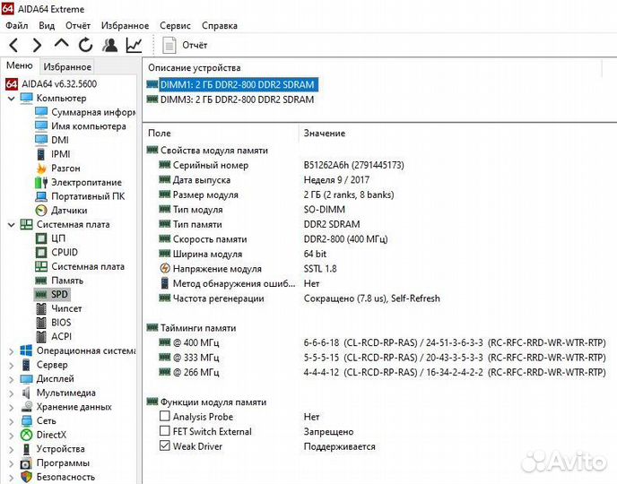Open the Сервис menu
Image resolution: width=617 pixels, height=484 pixels.
tap(175, 26)
